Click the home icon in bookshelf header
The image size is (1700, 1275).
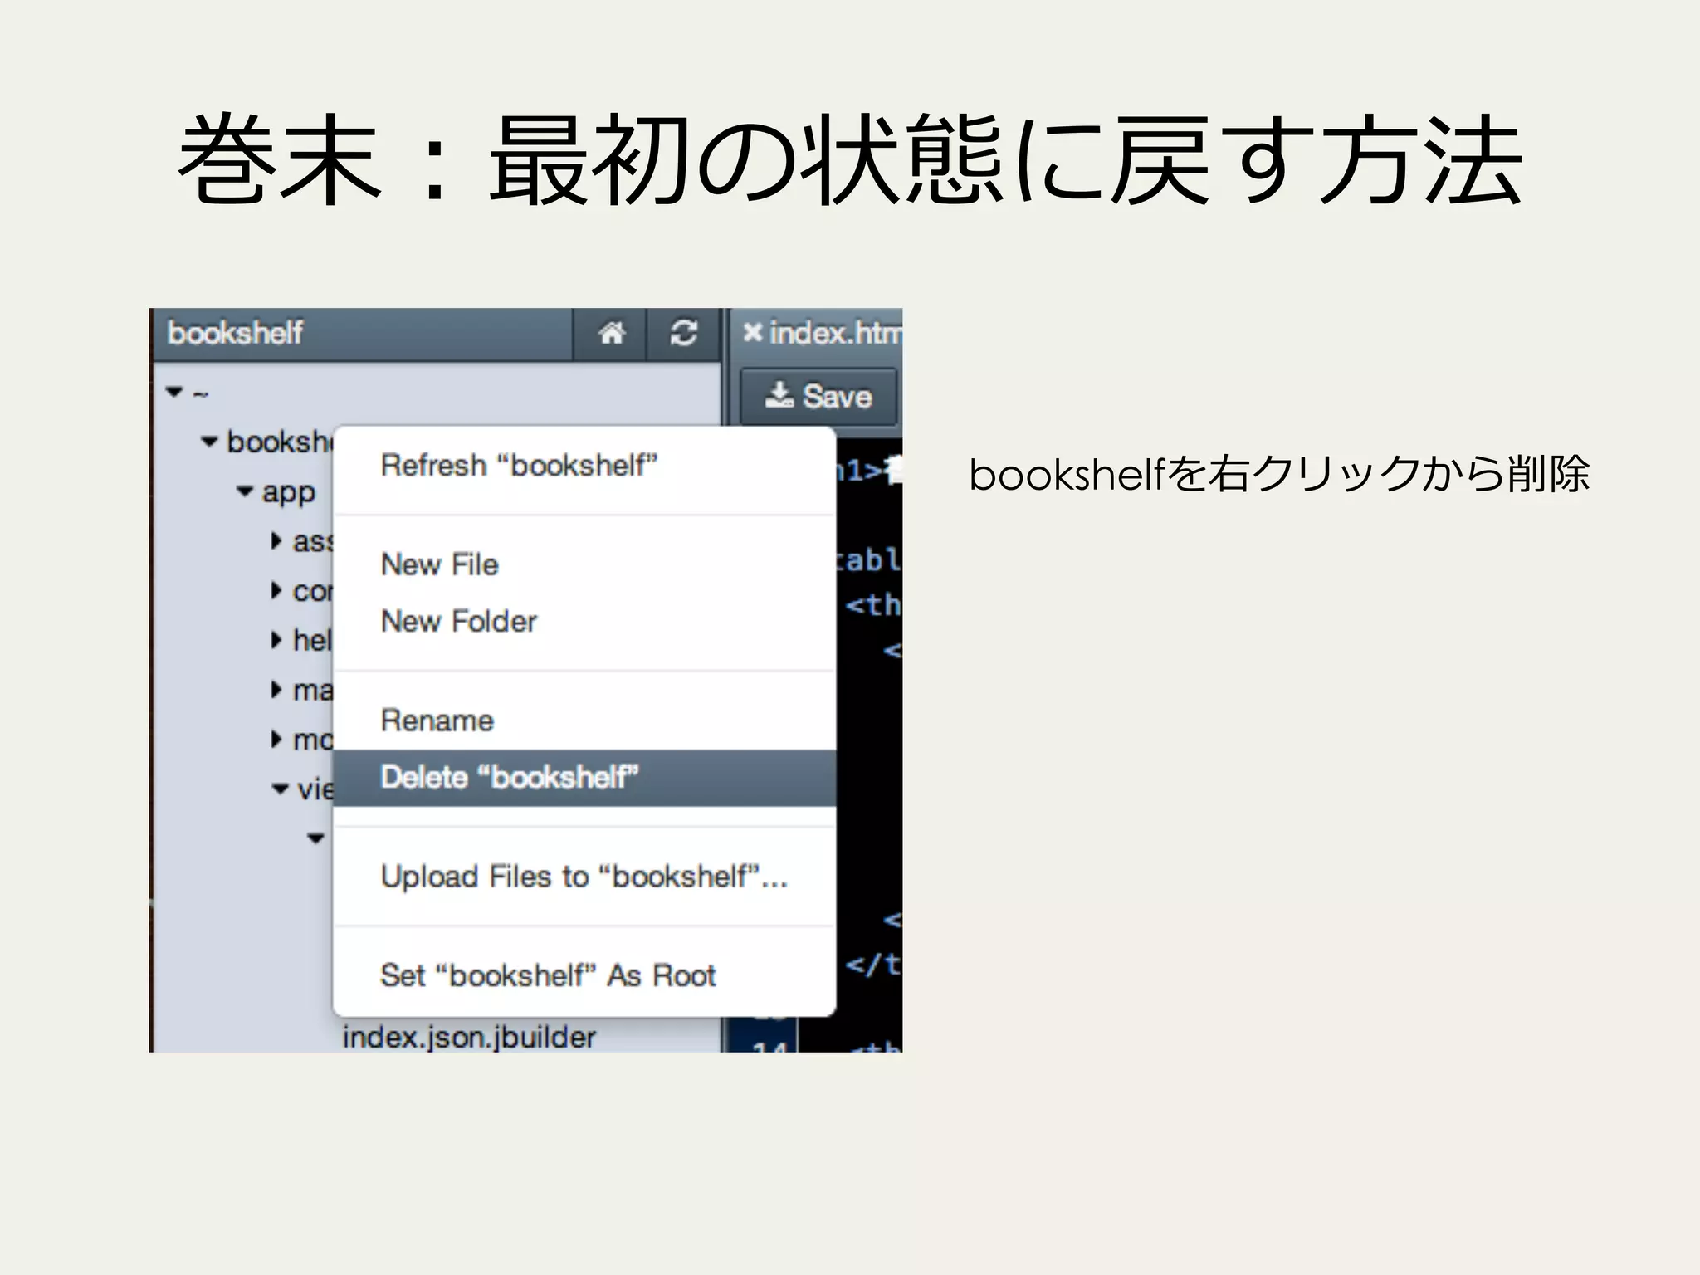tap(611, 334)
